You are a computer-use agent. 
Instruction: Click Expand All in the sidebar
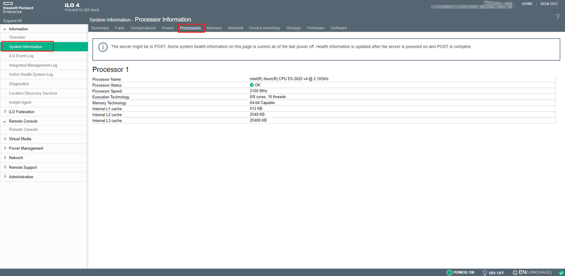[13, 21]
